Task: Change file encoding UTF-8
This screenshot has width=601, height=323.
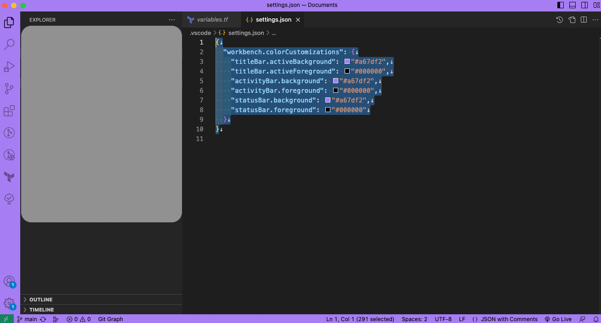Action: (x=443, y=319)
